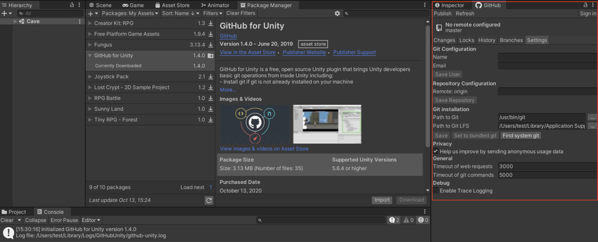The image size is (598, 242).
Task: Download the Free Platform Game Assets package
Action: click(210, 34)
